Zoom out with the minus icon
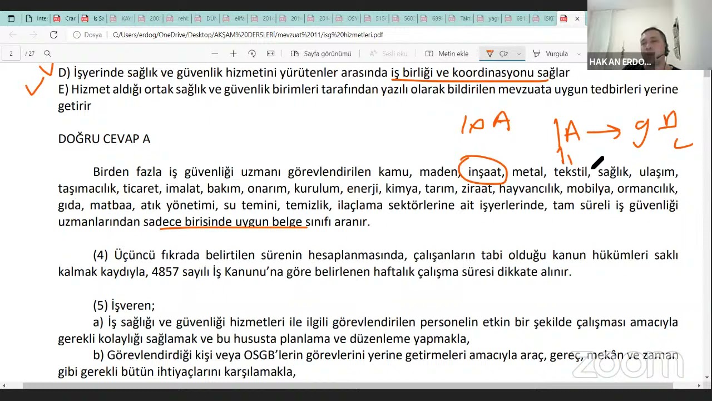Viewport: 712px width, 401px height. point(215,53)
